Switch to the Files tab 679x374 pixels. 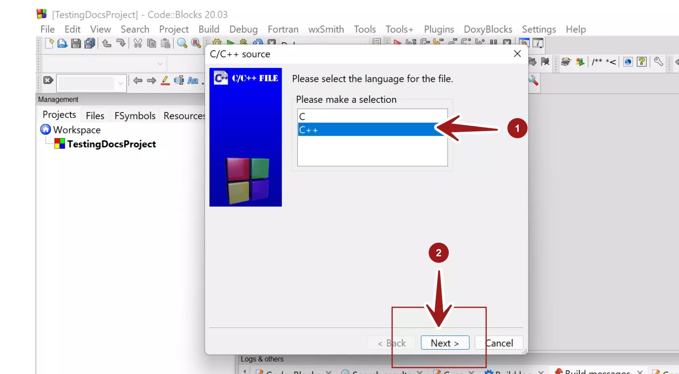pos(95,116)
